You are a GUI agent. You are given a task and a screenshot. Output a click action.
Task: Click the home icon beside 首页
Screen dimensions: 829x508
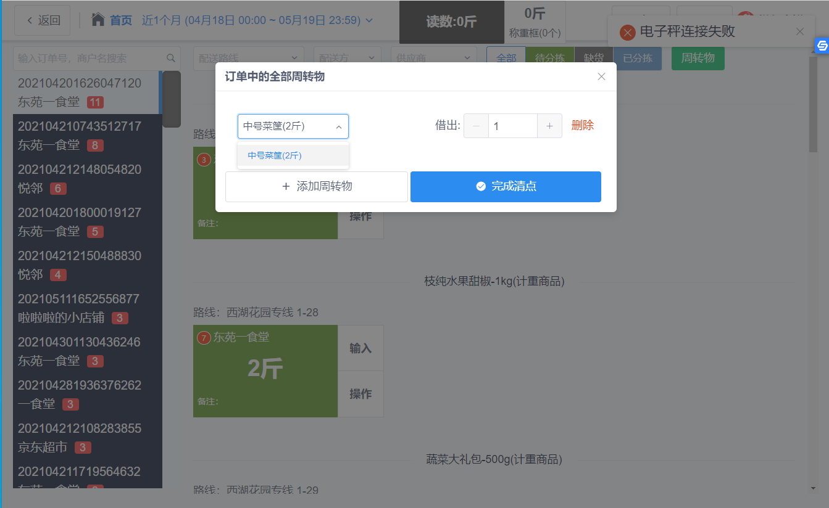tap(98, 20)
